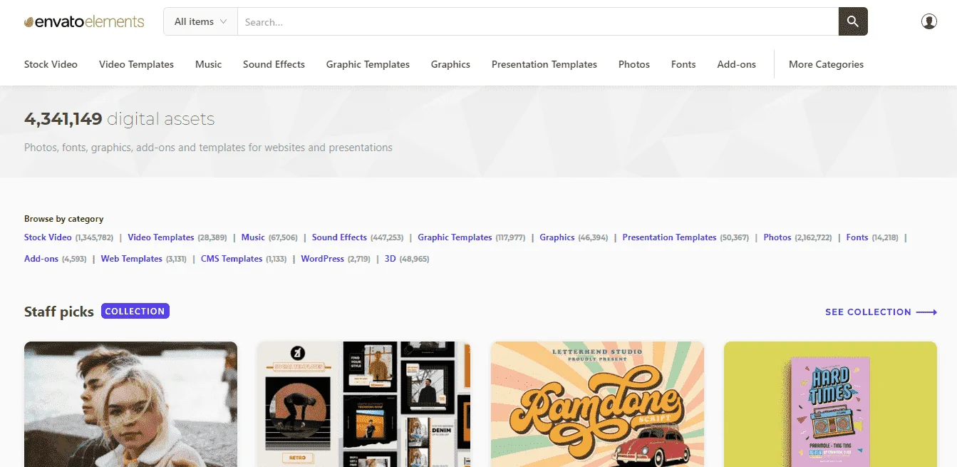This screenshot has width=957, height=467.
Task: Open Graphics in the top navigation
Action: tap(450, 64)
